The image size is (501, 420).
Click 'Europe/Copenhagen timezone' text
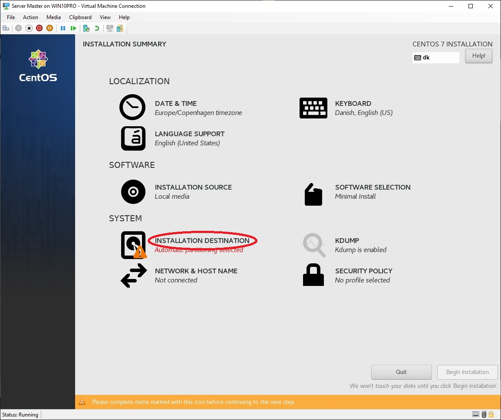point(198,113)
